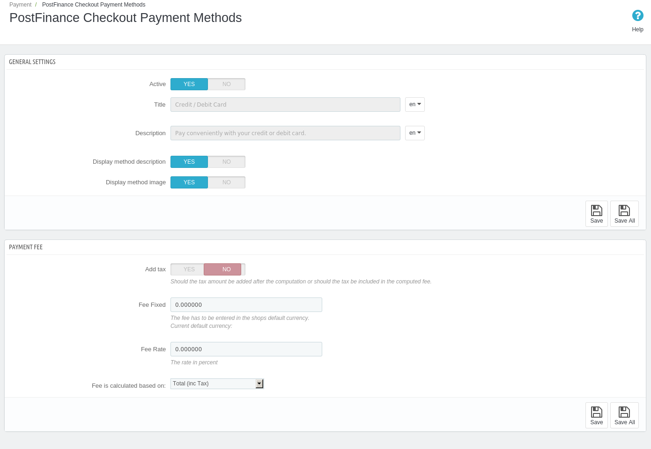Image resolution: width=651 pixels, height=449 pixels.
Task: Click the GENERAL SETTINGS panel heading
Action: (32, 62)
